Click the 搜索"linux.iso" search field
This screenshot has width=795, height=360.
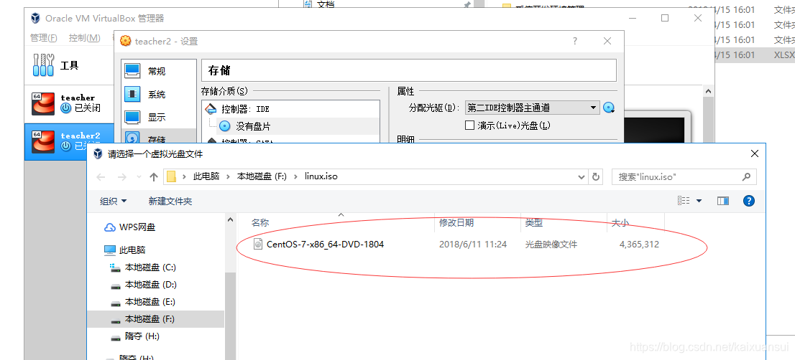(x=684, y=176)
